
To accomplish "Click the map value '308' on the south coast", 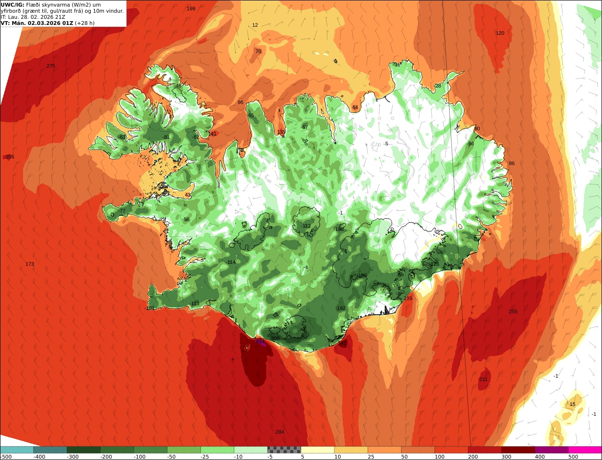I will 275,338.
